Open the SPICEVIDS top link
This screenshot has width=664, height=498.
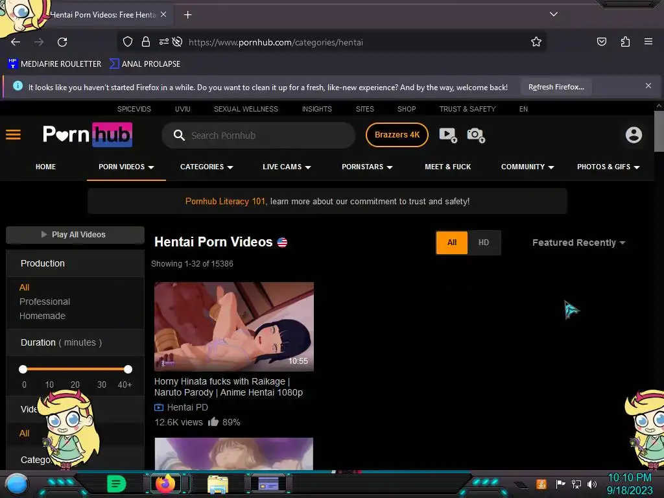coord(134,109)
